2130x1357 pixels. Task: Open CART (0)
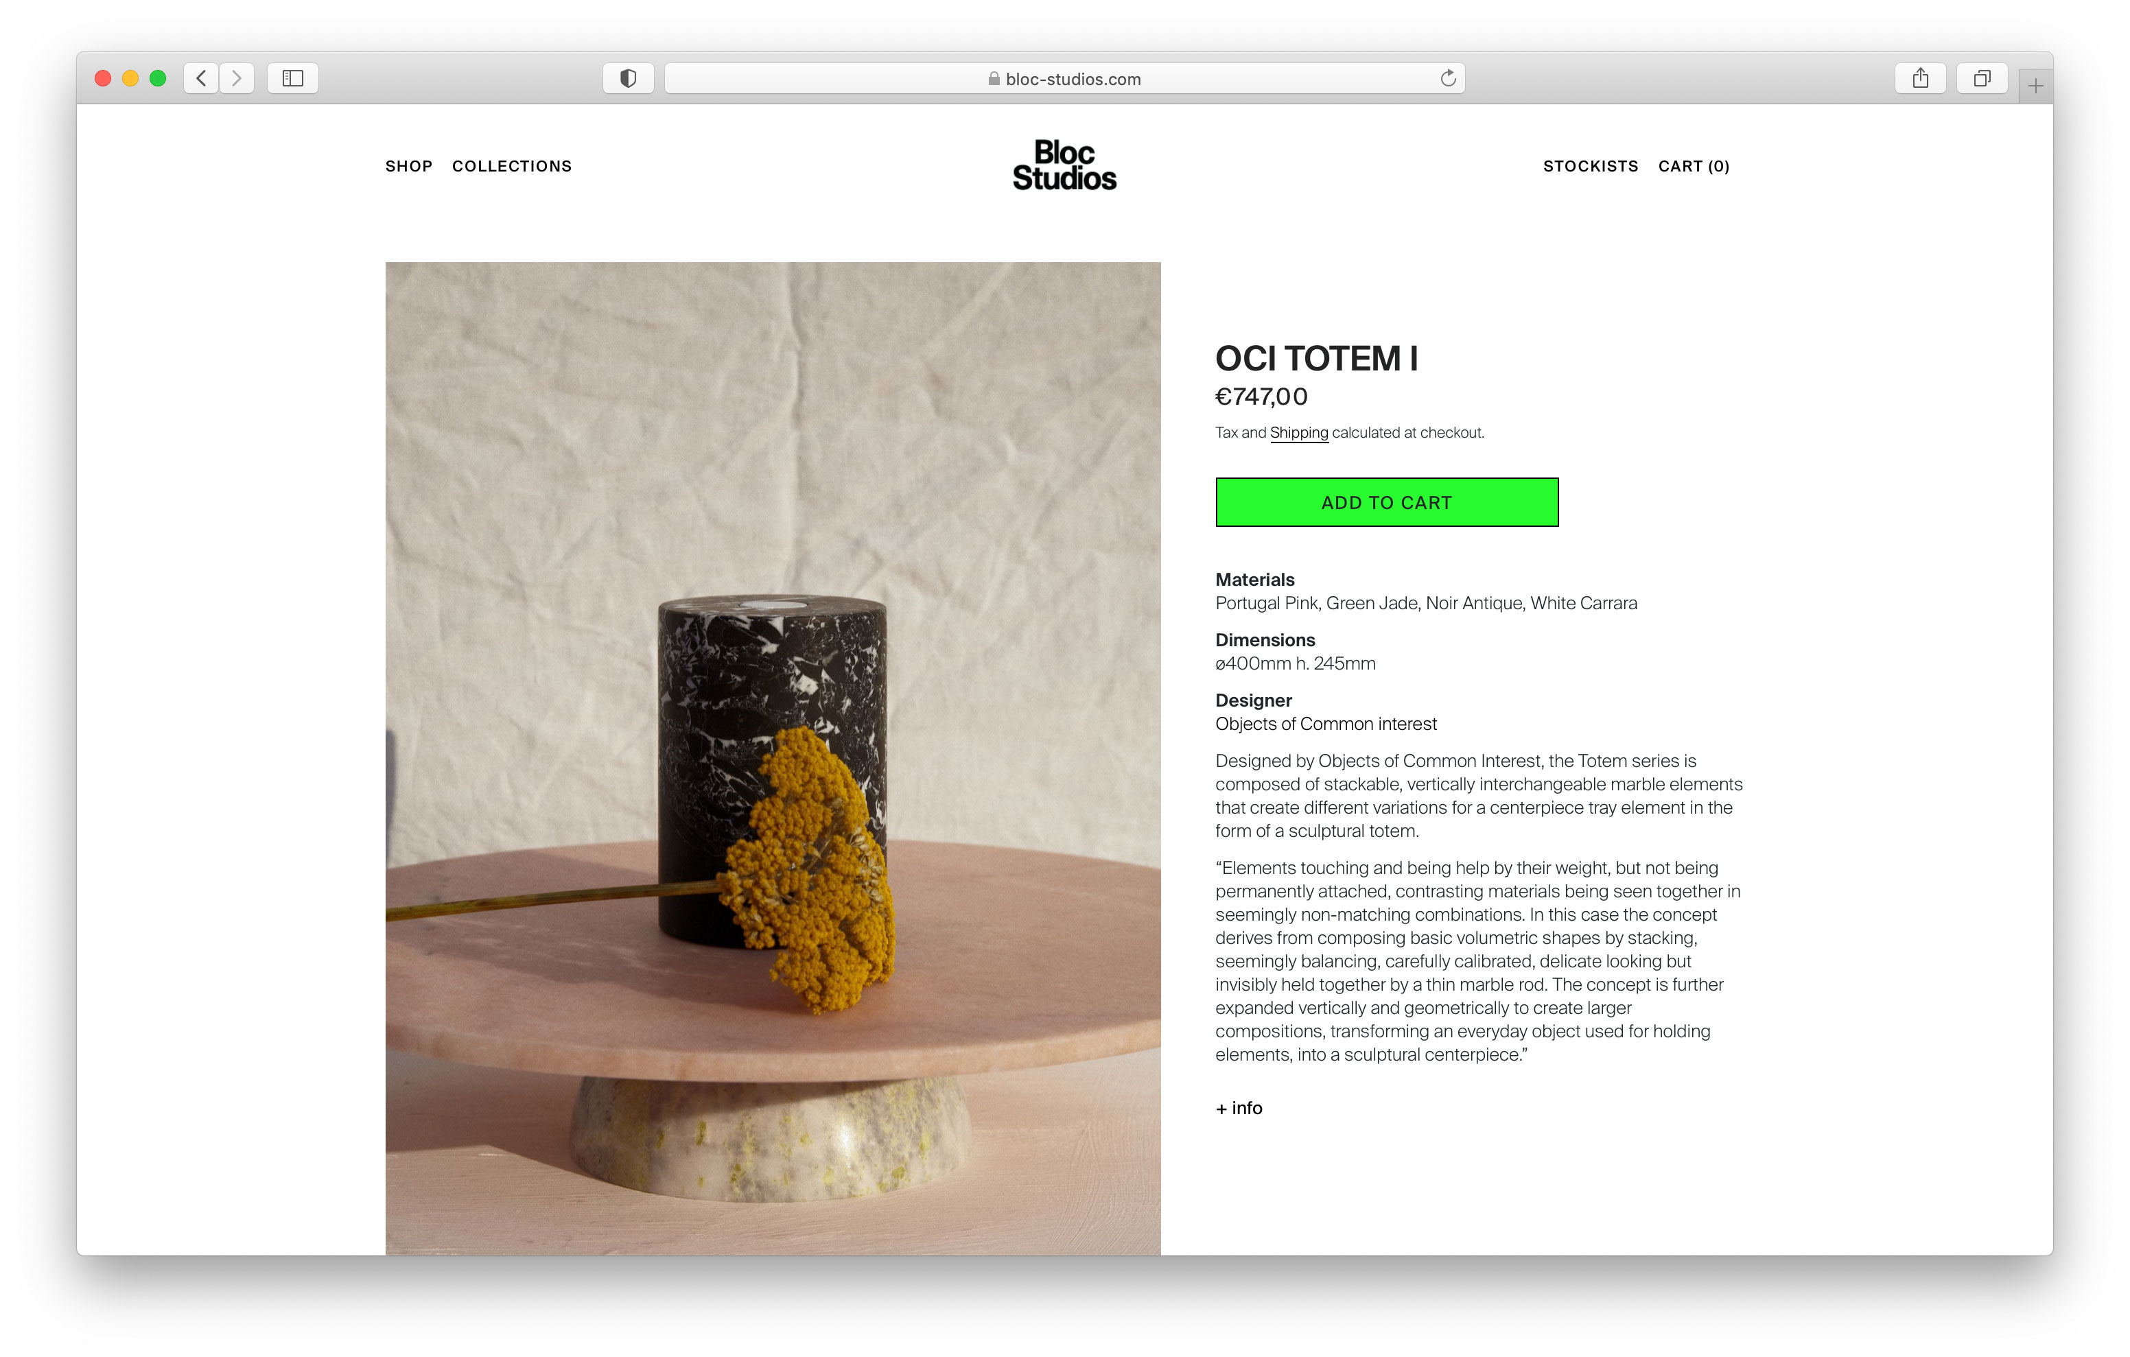coord(1694,166)
